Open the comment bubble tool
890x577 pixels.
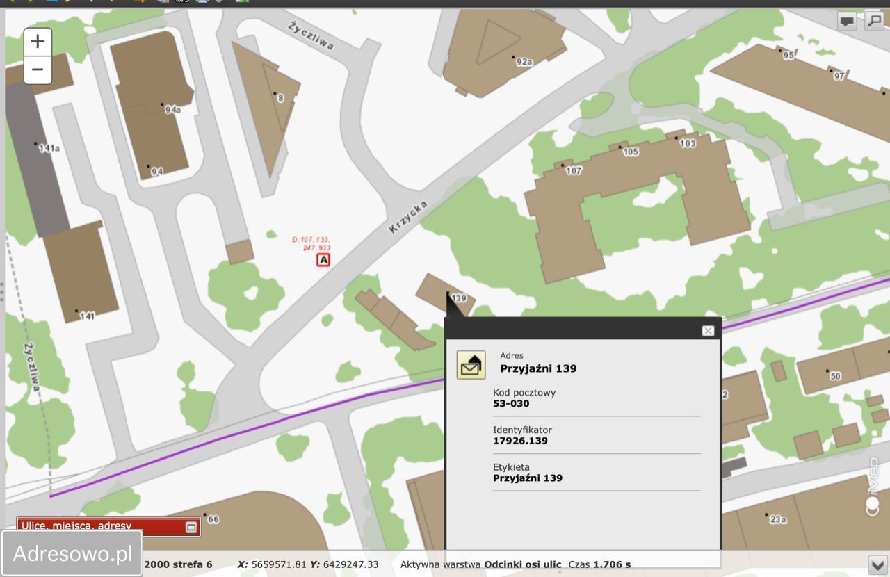[847, 22]
